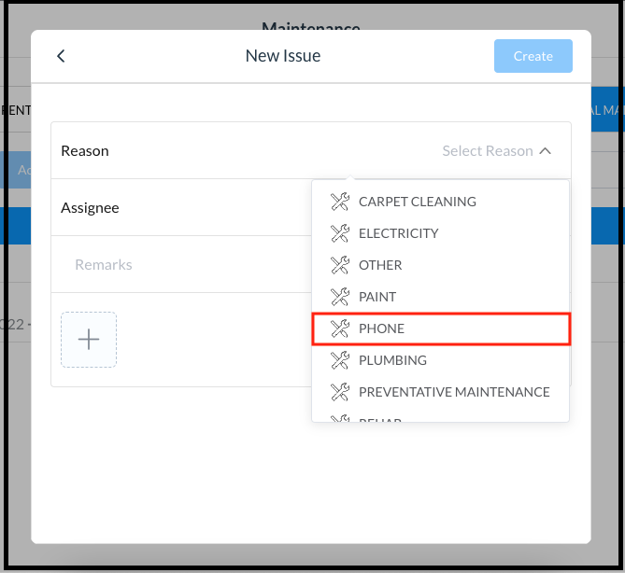625x573 pixels.
Task: Select PAINT as the issue reason
Action: [x=377, y=297]
